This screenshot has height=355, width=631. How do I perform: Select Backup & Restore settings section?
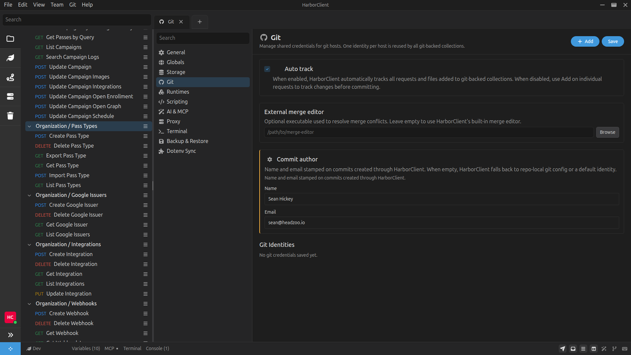(x=203, y=141)
